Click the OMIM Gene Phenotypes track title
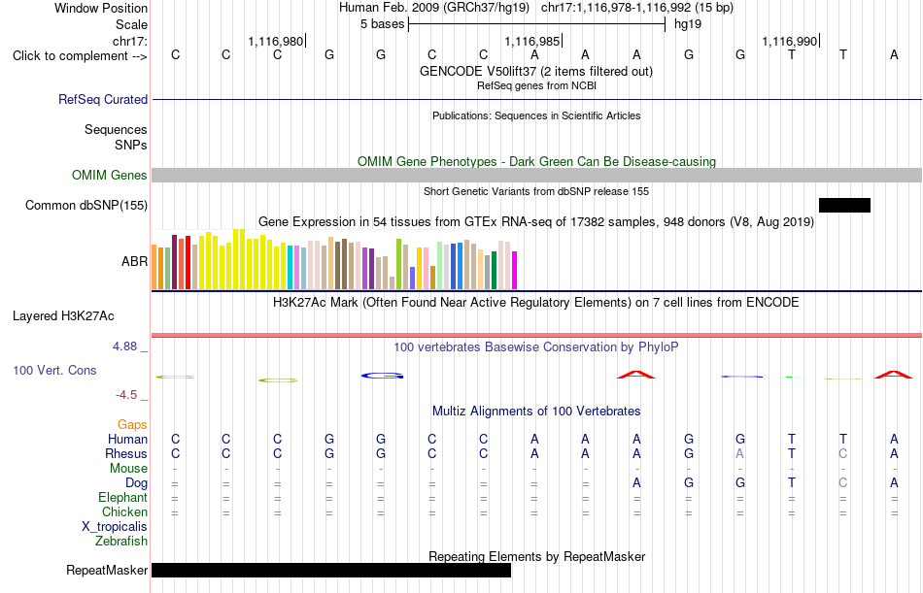 coord(536,161)
